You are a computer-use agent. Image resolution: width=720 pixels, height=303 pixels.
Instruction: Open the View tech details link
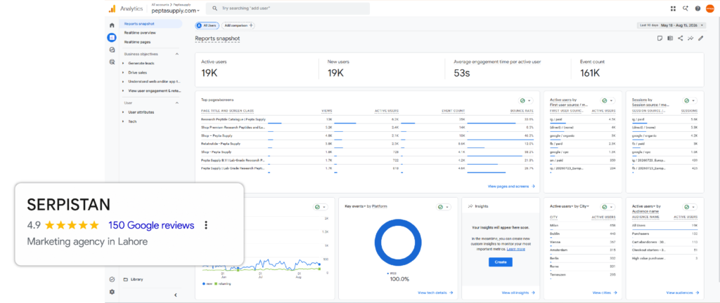pos(435,292)
